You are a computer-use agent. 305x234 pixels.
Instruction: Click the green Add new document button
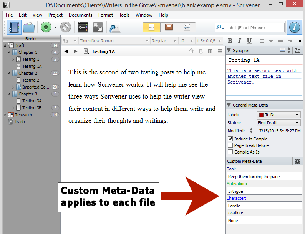coord(46,27)
